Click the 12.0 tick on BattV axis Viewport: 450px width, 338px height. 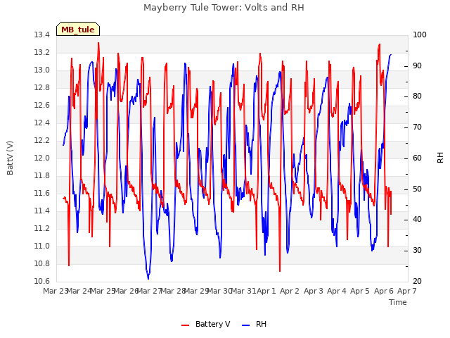click(x=42, y=158)
